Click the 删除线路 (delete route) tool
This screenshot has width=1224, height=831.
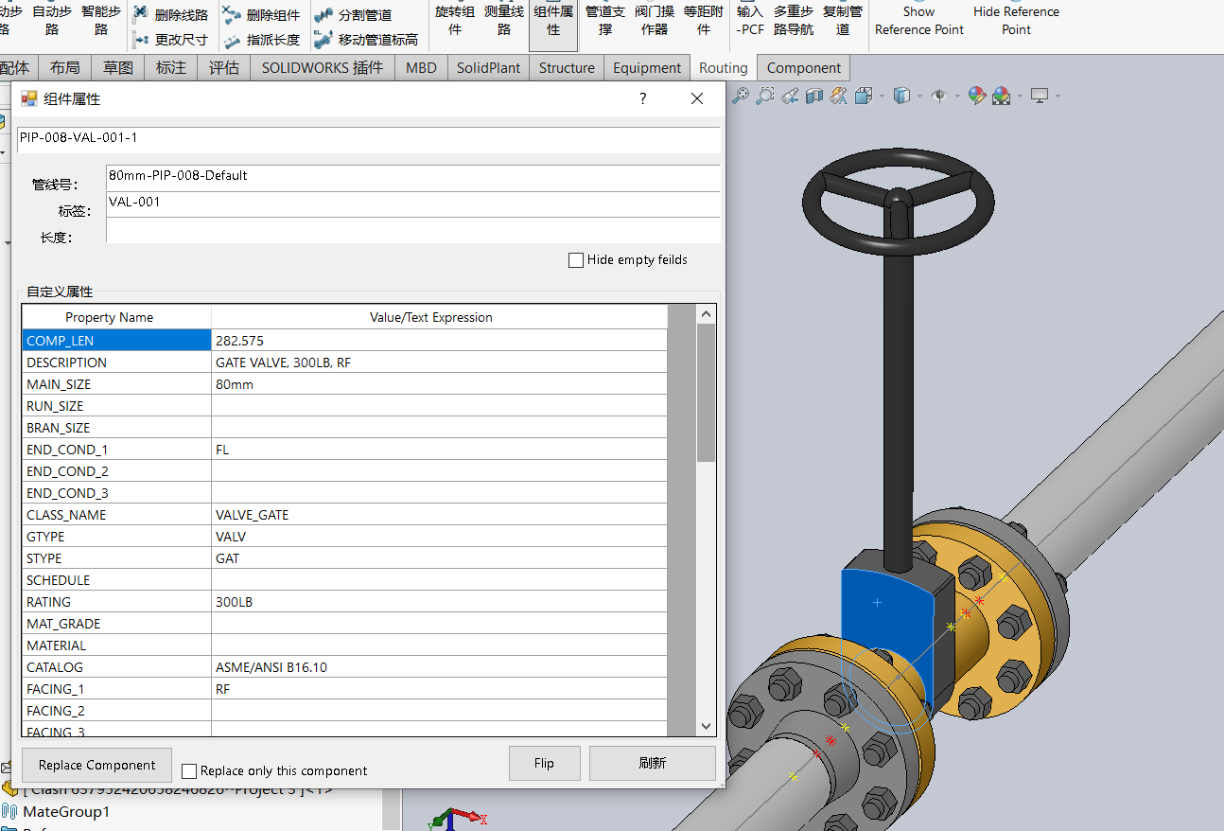tap(170, 15)
